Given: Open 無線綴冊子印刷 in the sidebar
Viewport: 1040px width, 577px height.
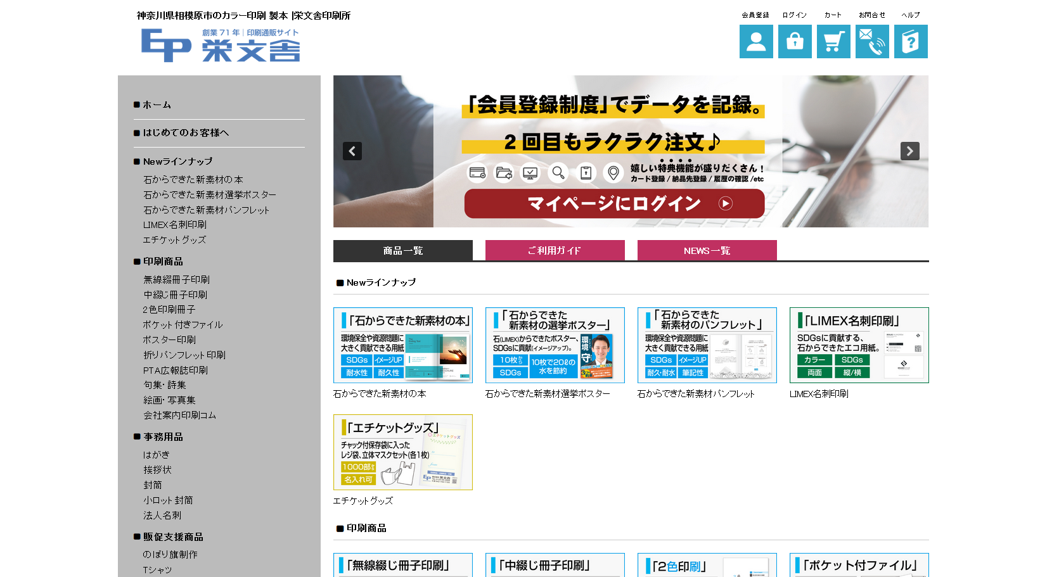Looking at the screenshot, I should pyautogui.click(x=176, y=280).
